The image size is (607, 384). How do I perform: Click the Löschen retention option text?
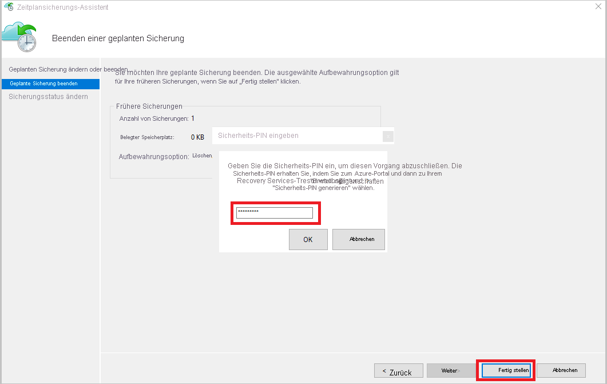tap(202, 156)
